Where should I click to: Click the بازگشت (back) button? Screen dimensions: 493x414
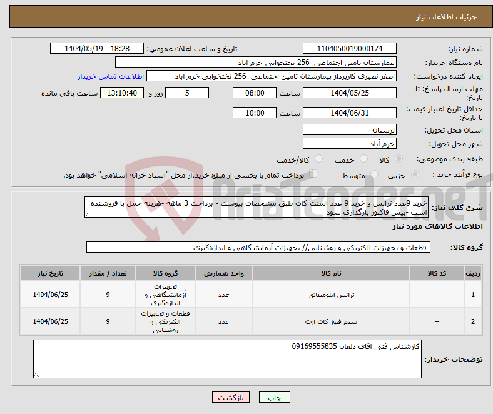click(x=231, y=397)
